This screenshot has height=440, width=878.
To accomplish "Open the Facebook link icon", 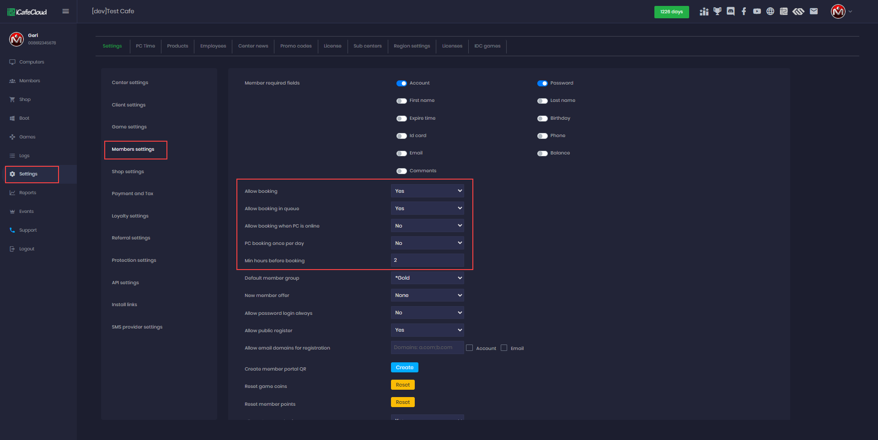I will click(744, 11).
